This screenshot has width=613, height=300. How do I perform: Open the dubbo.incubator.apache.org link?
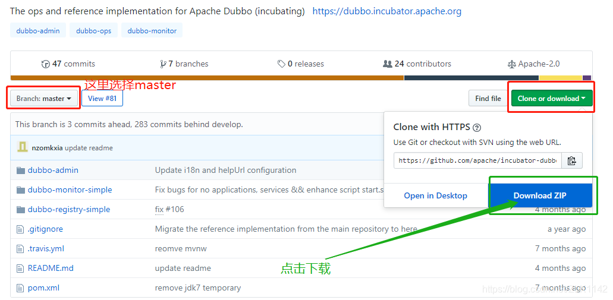pos(386,11)
